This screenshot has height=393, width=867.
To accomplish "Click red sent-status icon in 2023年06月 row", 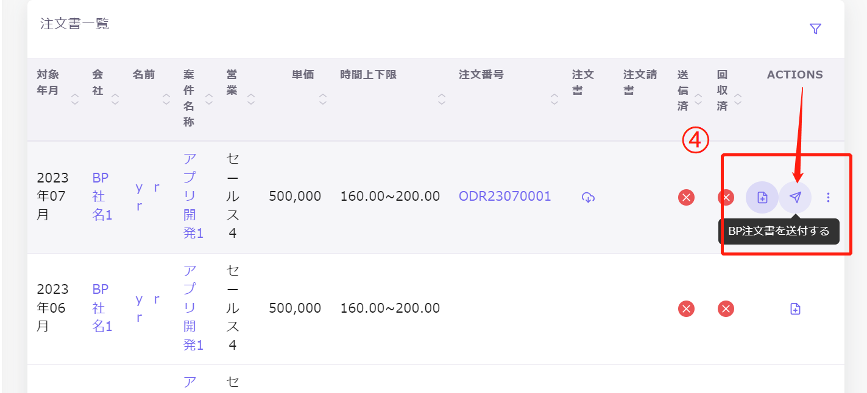I will point(687,309).
